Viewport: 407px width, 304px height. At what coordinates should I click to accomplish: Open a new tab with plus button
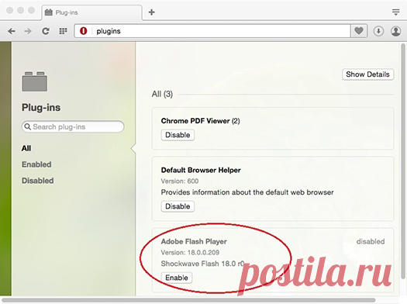tap(152, 12)
